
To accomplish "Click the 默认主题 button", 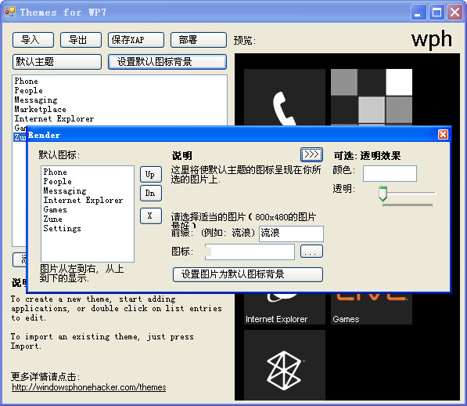I will pyautogui.click(x=57, y=62).
